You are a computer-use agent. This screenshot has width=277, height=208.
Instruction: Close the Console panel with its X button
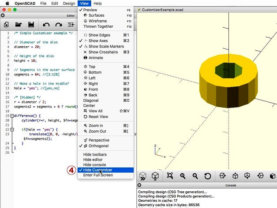click(140, 186)
